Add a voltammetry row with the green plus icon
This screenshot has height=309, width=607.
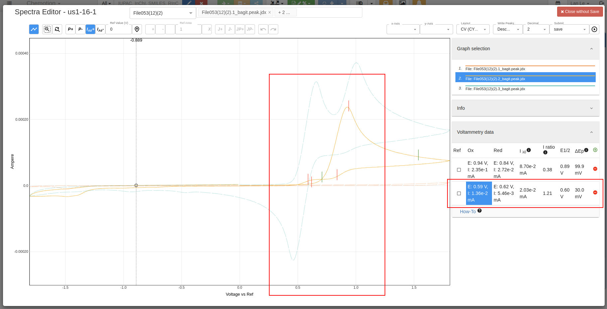[x=595, y=150]
